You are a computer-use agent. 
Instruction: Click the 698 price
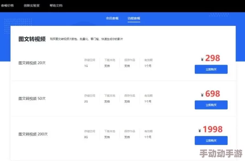212,94
